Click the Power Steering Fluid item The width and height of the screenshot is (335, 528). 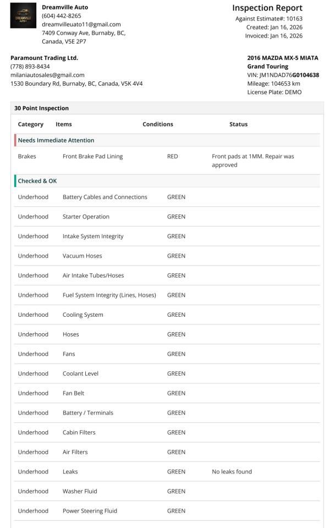90,511
